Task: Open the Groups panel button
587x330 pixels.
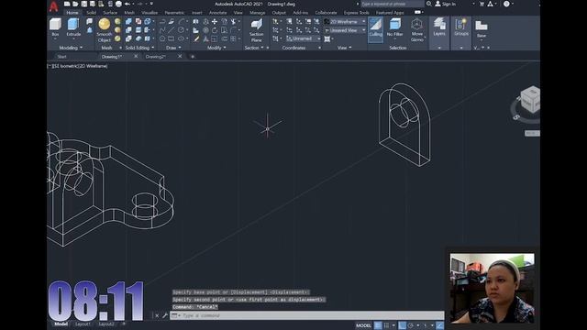Action: (x=461, y=27)
